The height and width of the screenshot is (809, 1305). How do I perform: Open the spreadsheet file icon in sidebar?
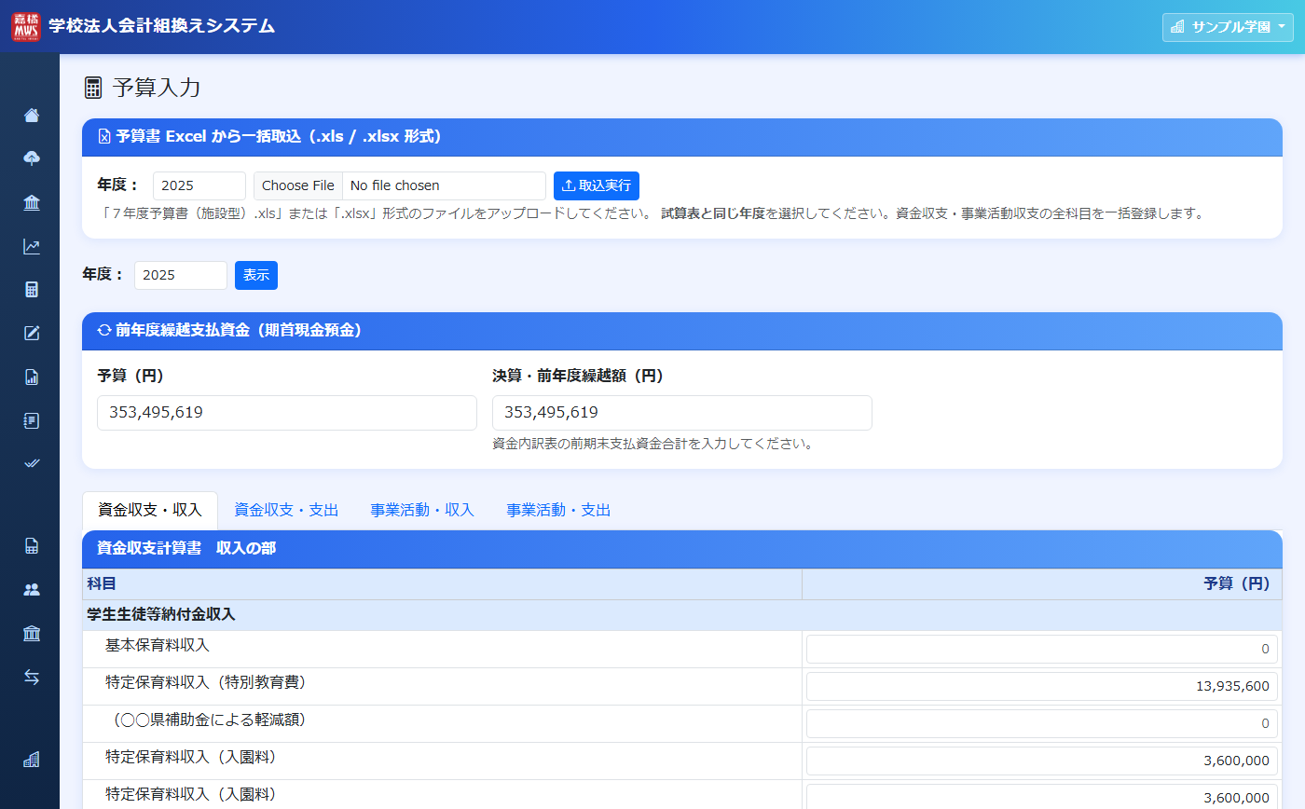[32, 546]
